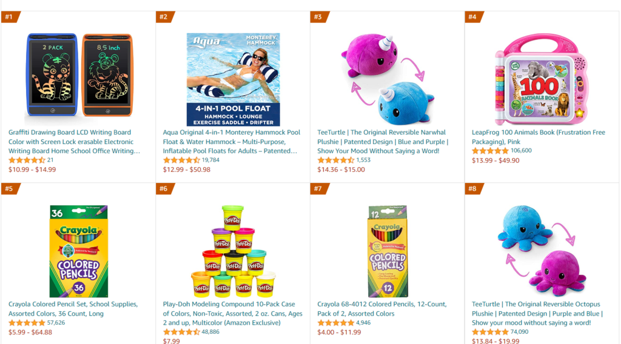Viewport: 621px width, 344px height.
Task: Click star rating for Aqua pool float
Action: [181, 160]
